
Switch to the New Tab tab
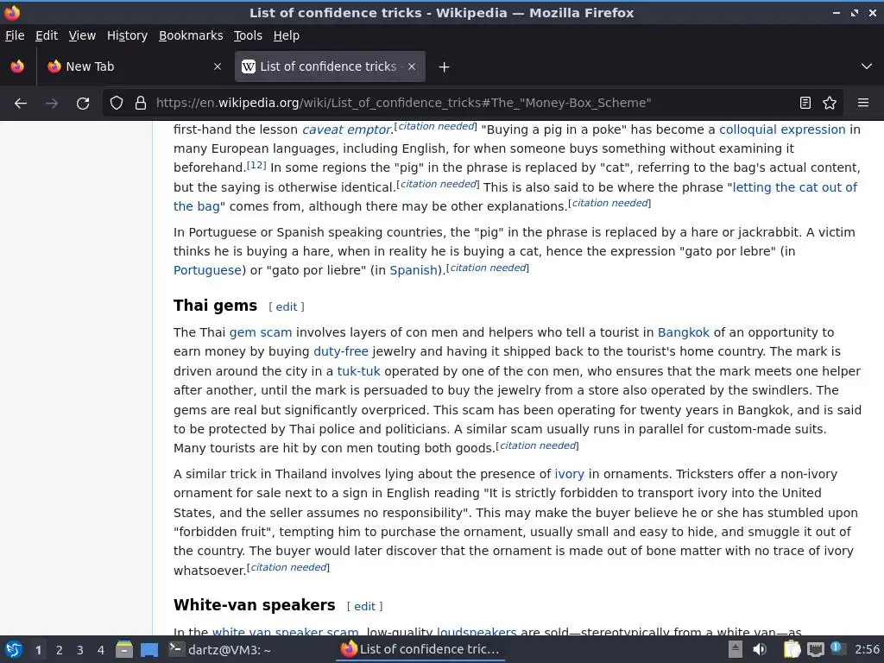[x=134, y=66]
